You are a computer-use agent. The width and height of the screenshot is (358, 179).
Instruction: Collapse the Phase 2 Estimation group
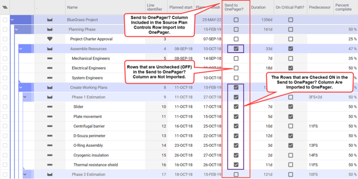(25, 175)
